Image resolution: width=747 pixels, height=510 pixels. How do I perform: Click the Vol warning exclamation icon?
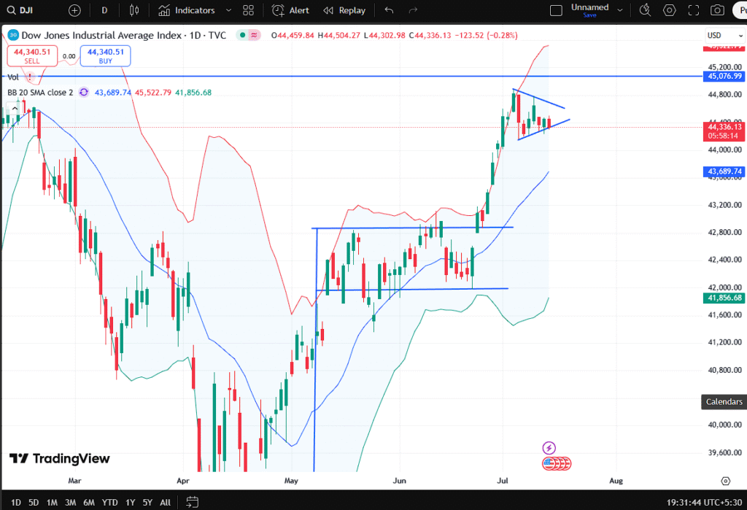pos(30,77)
